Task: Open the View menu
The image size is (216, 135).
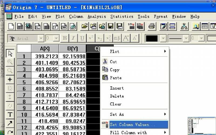Action: [46, 16]
